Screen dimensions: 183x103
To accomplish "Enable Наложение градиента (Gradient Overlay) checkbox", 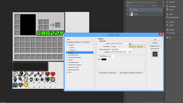I will [67, 65].
